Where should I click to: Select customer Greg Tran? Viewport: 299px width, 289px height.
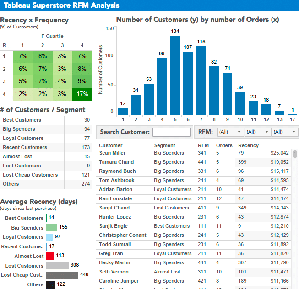111,253
